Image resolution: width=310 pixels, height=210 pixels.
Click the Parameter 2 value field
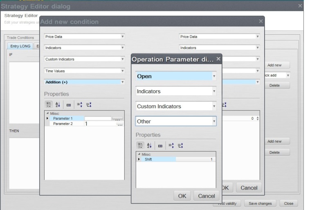(101, 124)
